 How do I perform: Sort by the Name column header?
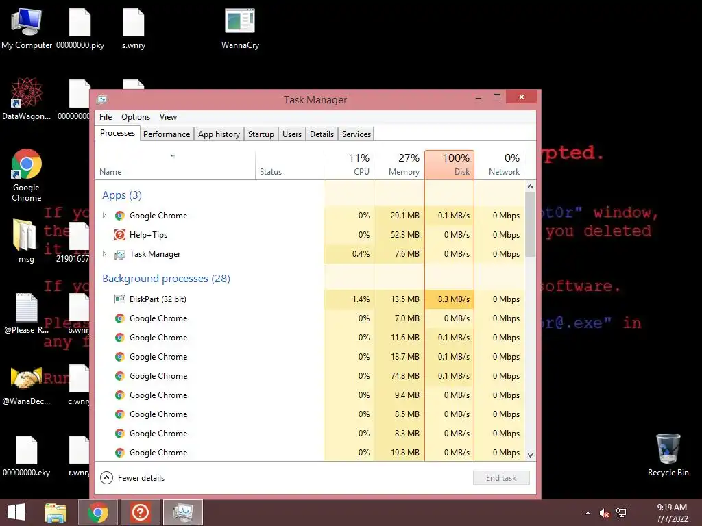pyautogui.click(x=175, y=165)
